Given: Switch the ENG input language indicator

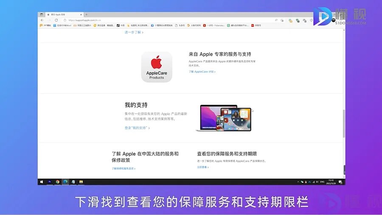Looking at the screenshot, I should click(x=322, y=182).
